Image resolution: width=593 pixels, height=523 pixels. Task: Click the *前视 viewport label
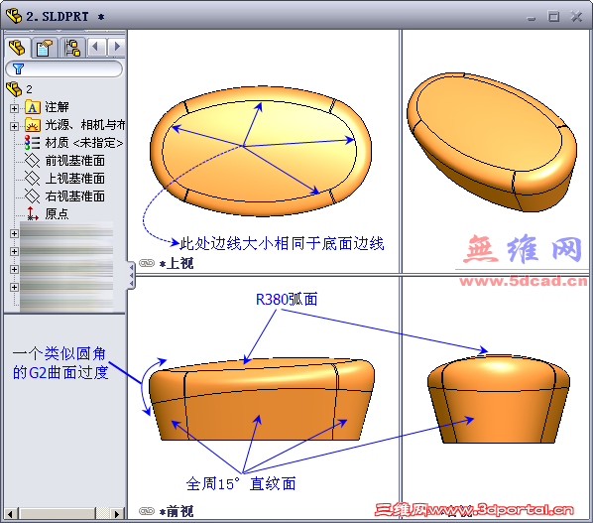(x=177, y=512)
